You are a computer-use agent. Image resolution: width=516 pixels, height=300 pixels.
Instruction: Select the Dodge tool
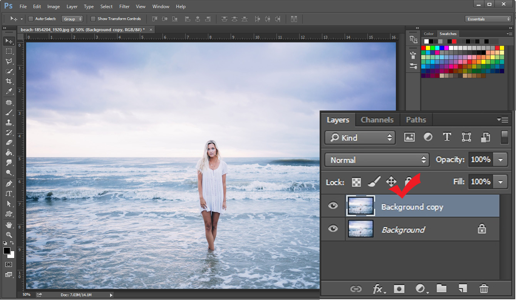coord(8,173)
